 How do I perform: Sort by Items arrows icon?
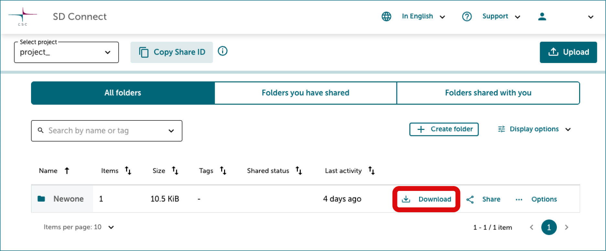coord(128,171)
